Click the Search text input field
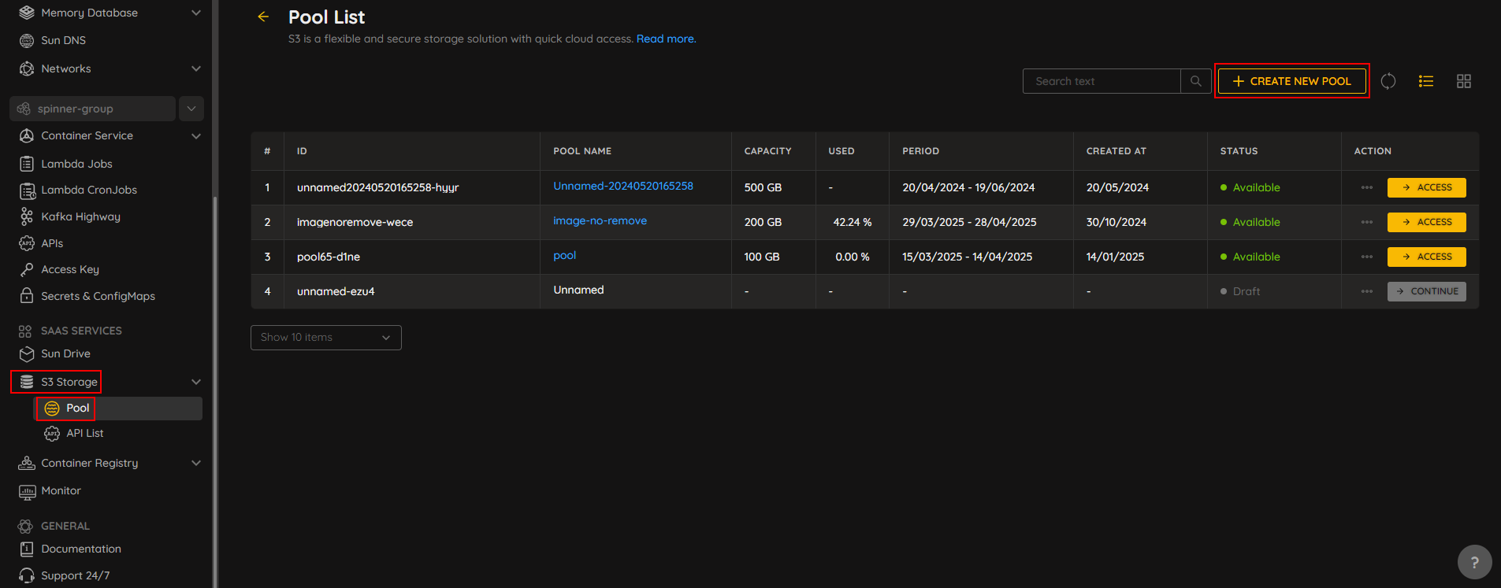This screenshot has height=588, width=1501. (1102, 81)
